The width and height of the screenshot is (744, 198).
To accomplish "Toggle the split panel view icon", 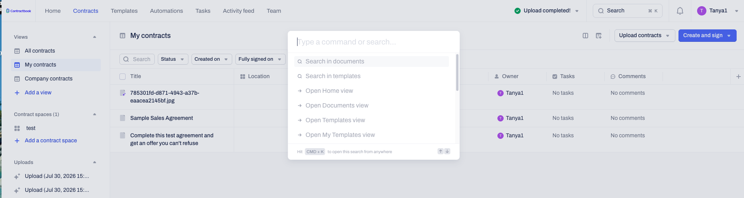I will tap(585, 36).
